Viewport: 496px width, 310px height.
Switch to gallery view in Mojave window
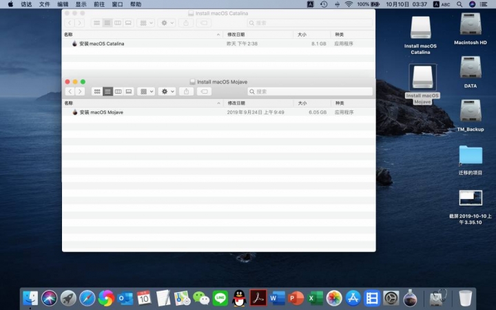coord(129,92)
